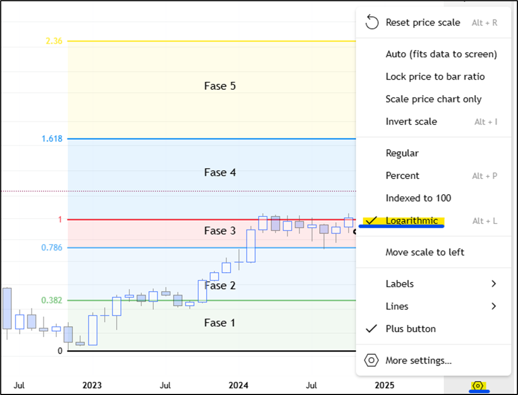This screenshot has height=395, width=518.
Task: Click the Reset price scale arrow icon
Action: (371, 22)
